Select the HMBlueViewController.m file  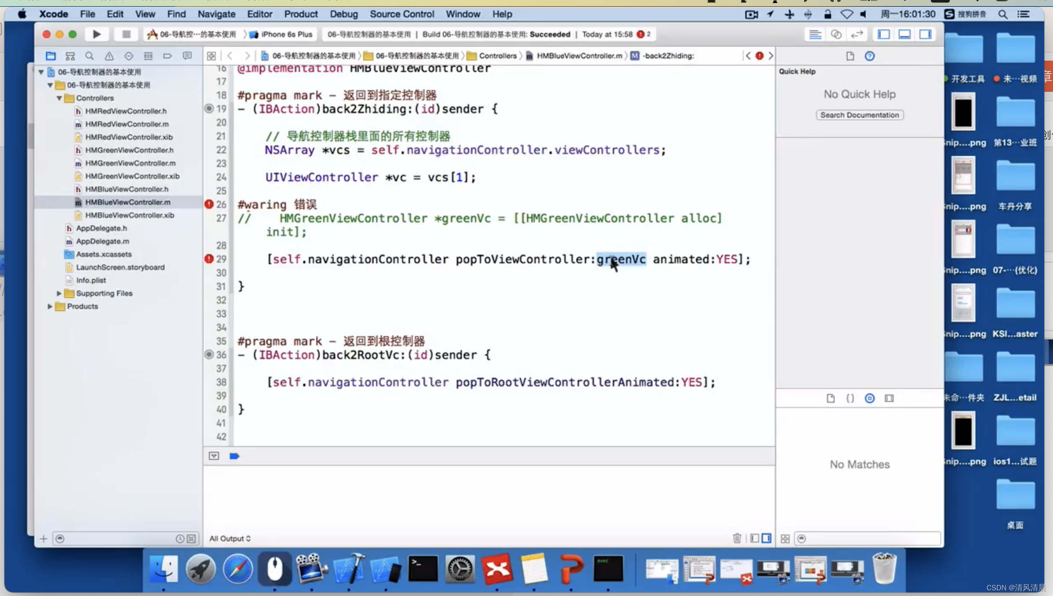[127, 202]
